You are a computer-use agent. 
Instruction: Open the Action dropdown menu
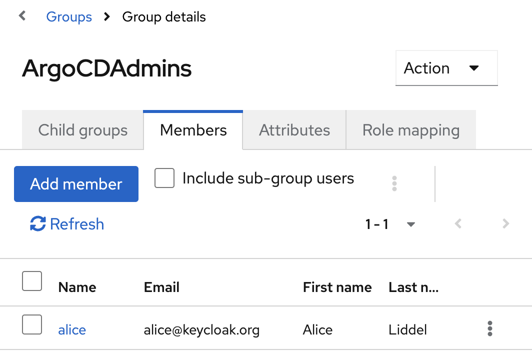(446, 68)
